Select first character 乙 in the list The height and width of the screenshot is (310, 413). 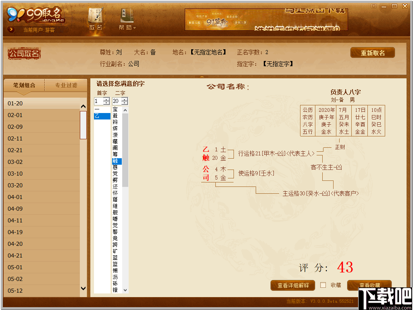click(x=102, y=116)
